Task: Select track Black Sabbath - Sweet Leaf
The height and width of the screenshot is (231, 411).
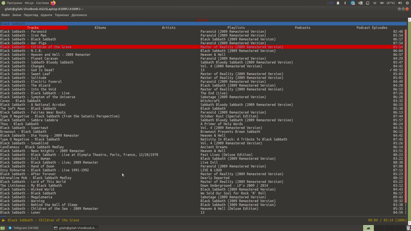Action: click(x=25, y=74)
